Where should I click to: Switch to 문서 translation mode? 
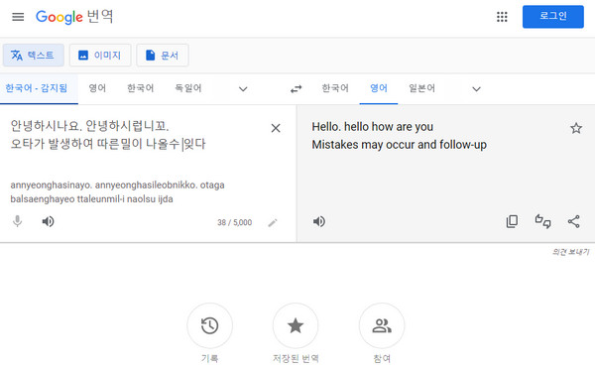(163, 56)
